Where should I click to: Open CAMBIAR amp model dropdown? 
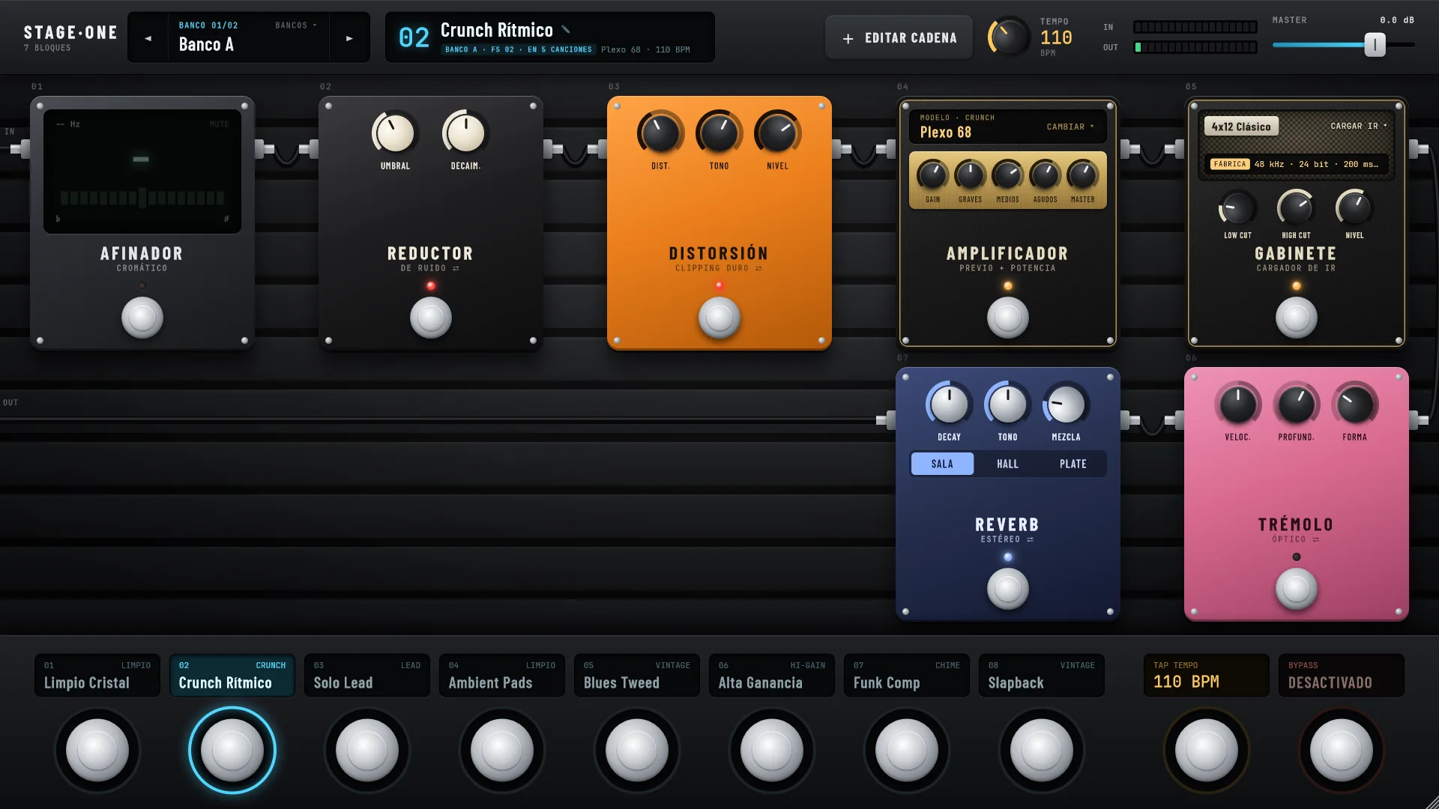click(x=1070, y=127)
